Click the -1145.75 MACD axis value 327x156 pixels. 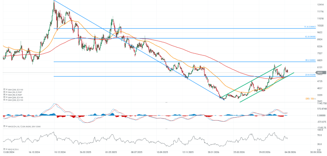321,128
